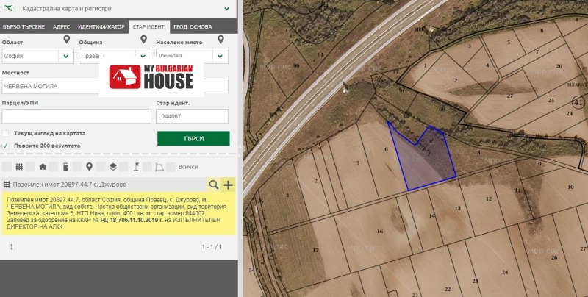Open the ИДЕНТИФИКАТОР tab
Image resolution: width=588 pixels, height=297 pixels.
[x=101, y=27]
